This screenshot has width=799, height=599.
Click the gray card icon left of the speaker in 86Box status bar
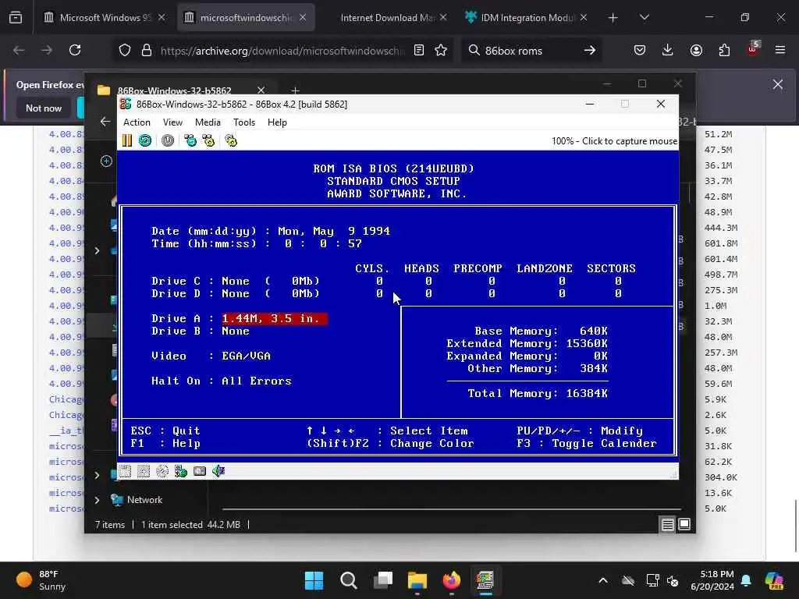(200, 471)
